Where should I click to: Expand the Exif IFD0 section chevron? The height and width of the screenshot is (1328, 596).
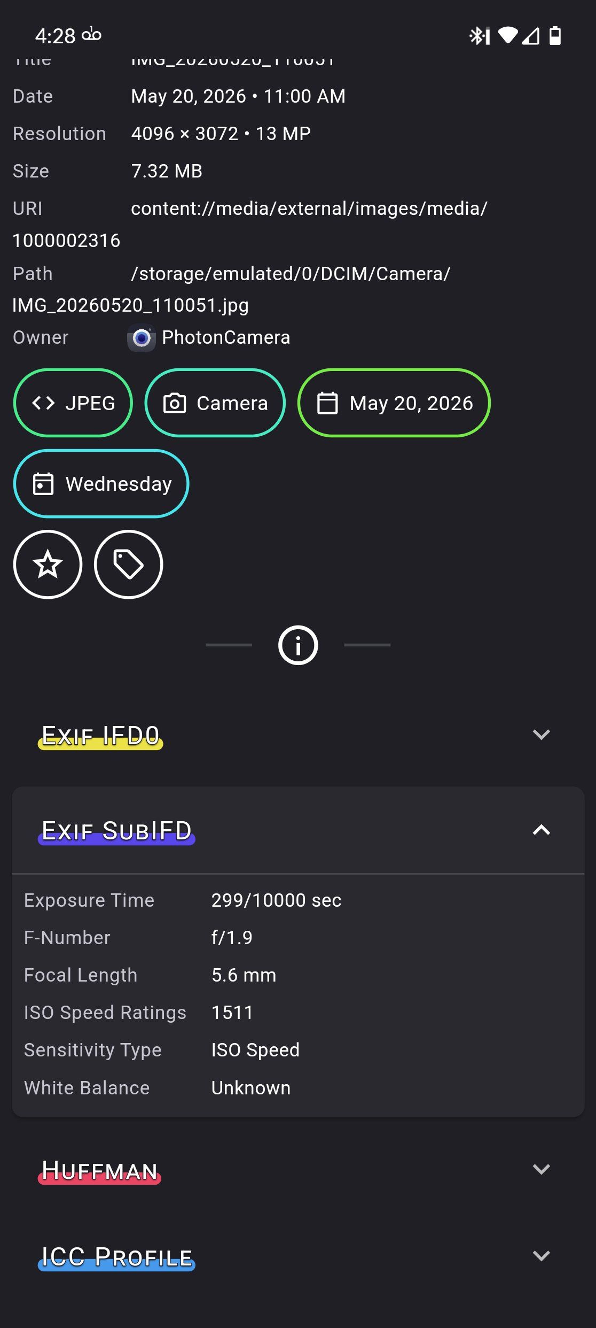point(542,735)
